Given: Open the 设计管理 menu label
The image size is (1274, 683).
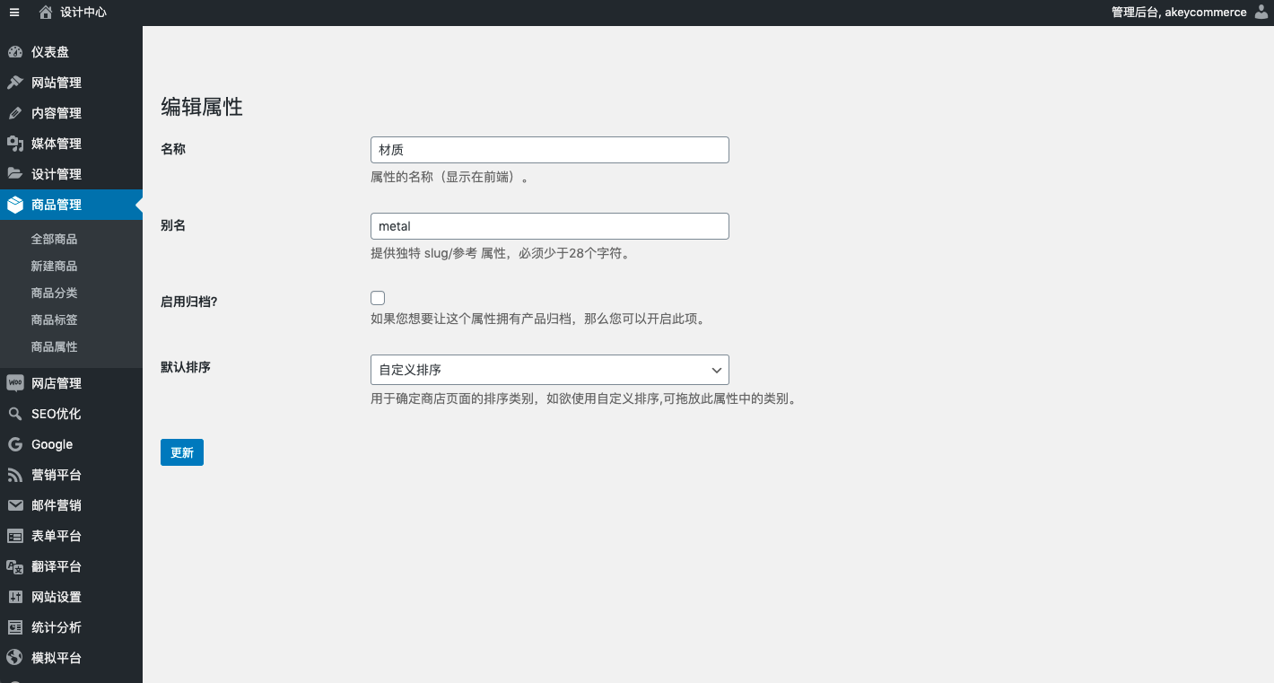Looking at the screenshot, I should click(57, 174).
